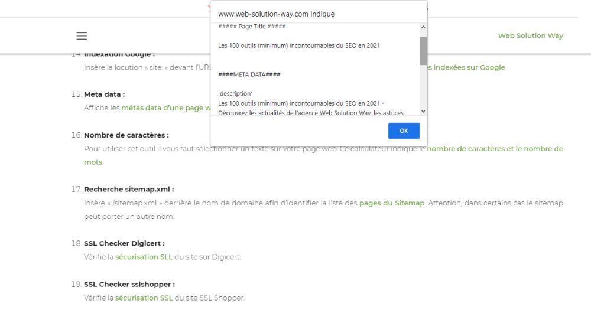Open the hamburger navigation menu
Image resolution: width=591 pixels, height=310 pixels.
click(82, 36)
